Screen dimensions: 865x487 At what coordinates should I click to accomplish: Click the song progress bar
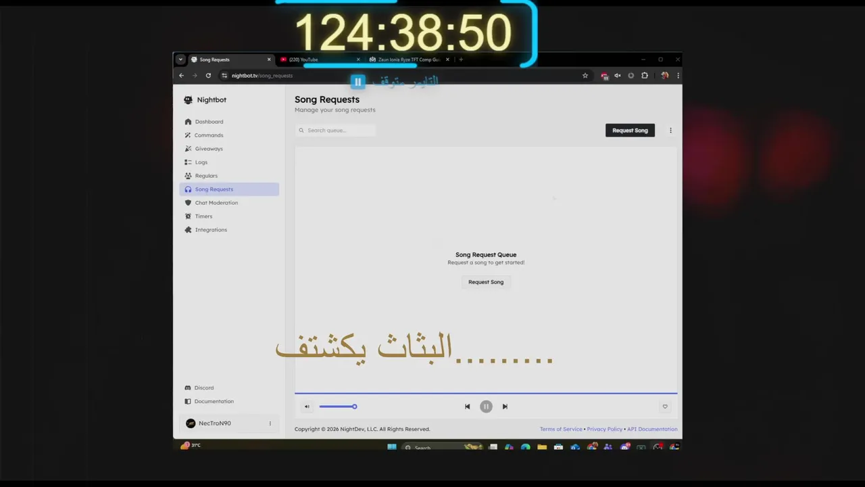[486, 393]
